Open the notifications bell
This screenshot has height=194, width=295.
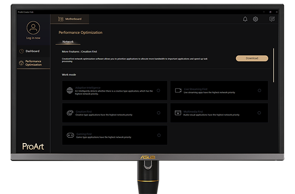pos(245,19)
